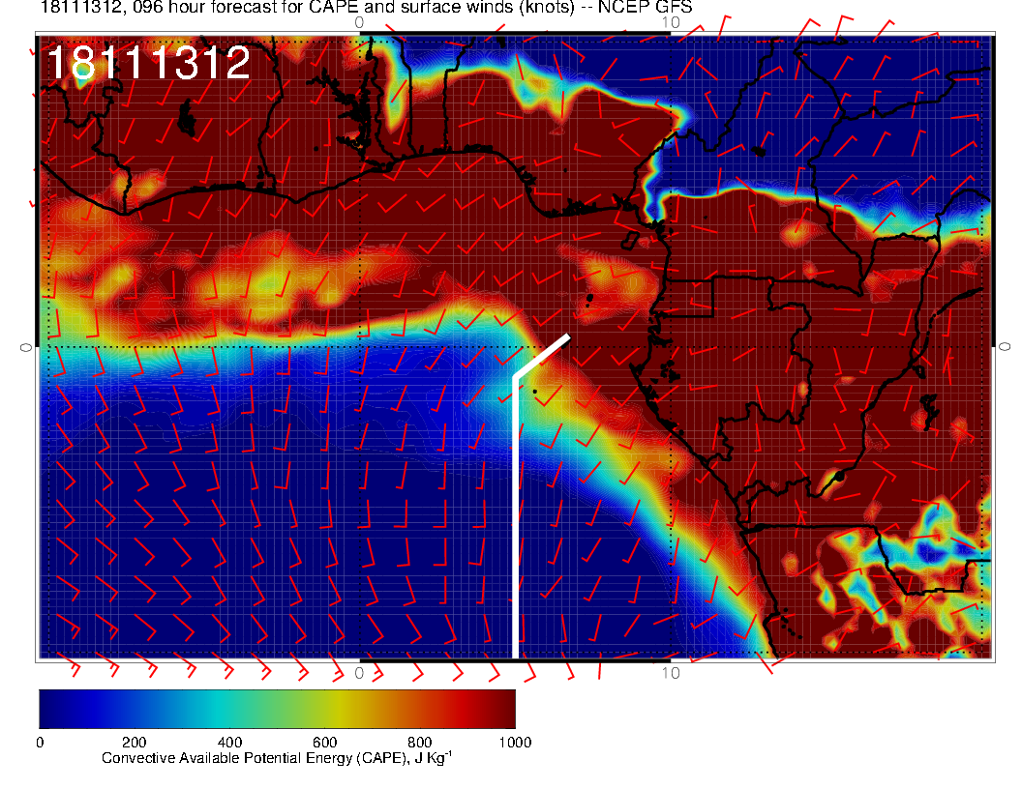Click the Annobón island dot south of equator
Image resolution: width=1022 pixels, height=789 pixels.
coord(535,392)
